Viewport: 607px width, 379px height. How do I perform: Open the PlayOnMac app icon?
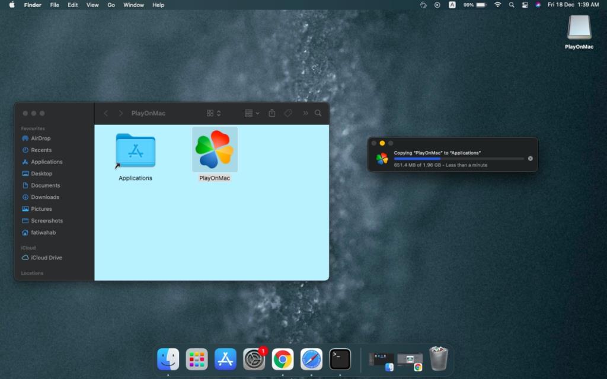click(215, 150)
